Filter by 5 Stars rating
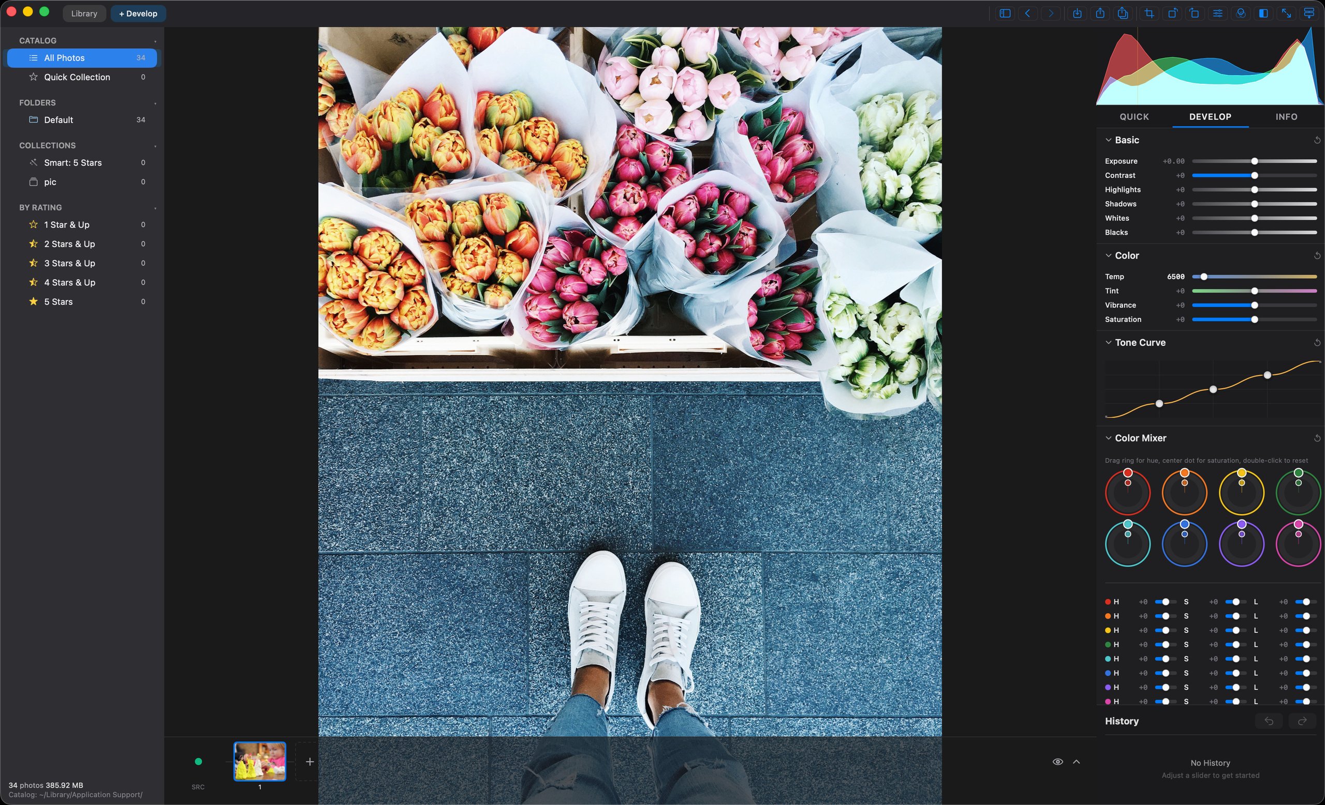 point(82,302)
